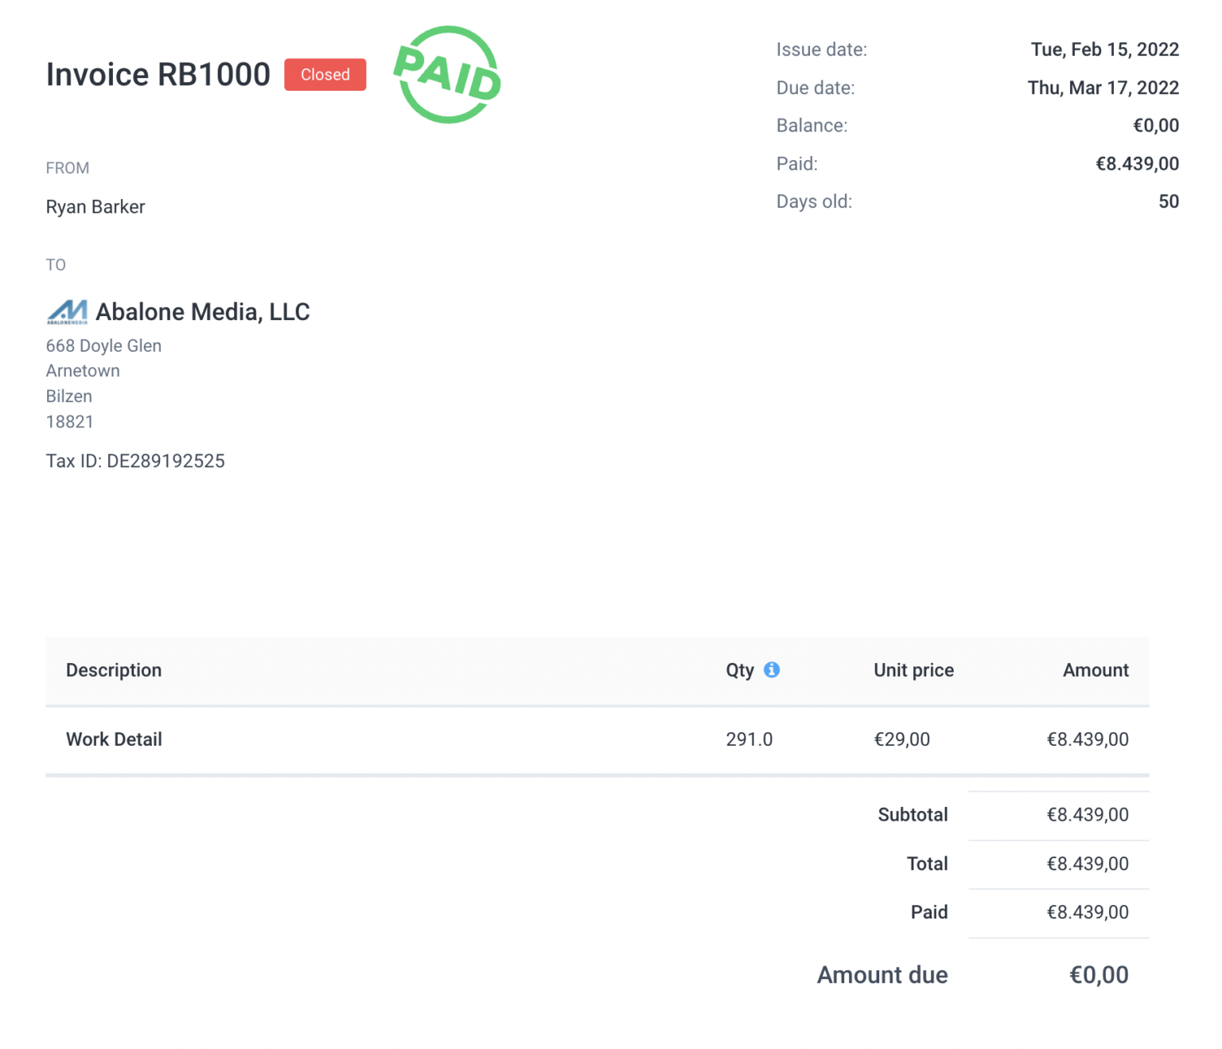1222x1049 pixels.
Task: Click the Total amount €8.439,00
Action: [1088, 864]
